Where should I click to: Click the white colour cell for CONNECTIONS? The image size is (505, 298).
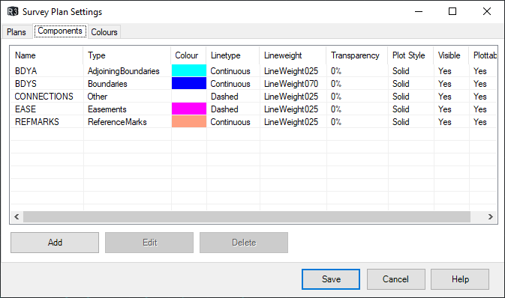point(189,97)
